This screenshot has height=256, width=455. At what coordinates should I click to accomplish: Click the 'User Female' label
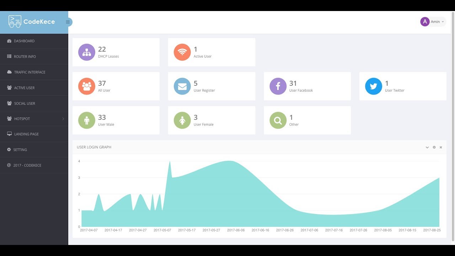click(x=204, y=125)
